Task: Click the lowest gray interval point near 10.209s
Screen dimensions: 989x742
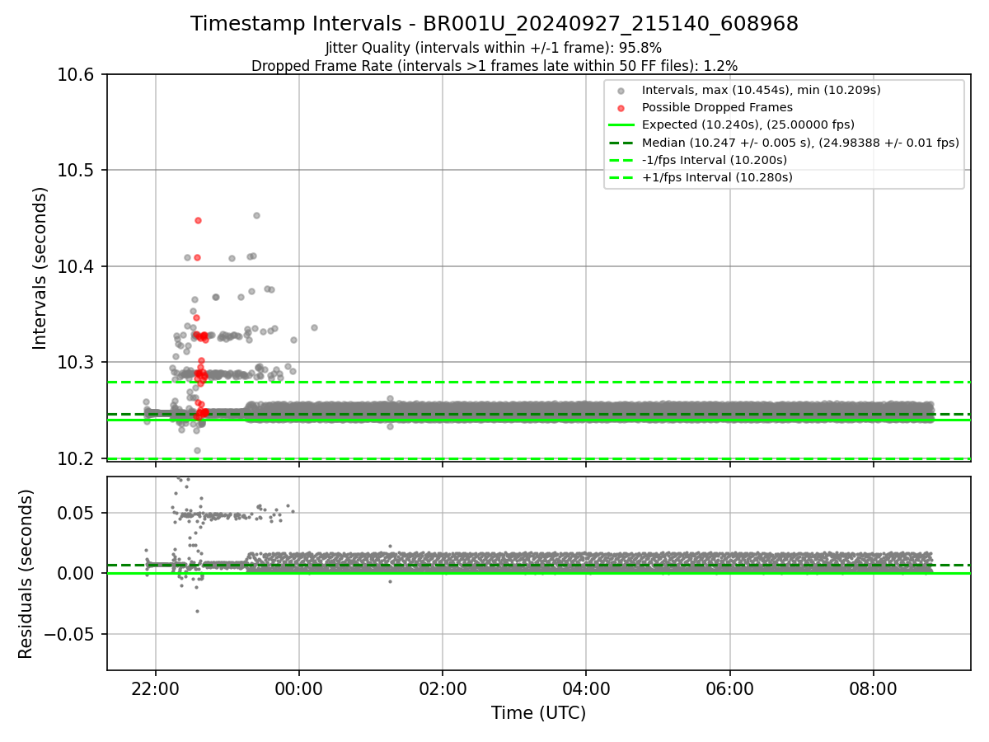Action: coord(197,450)
